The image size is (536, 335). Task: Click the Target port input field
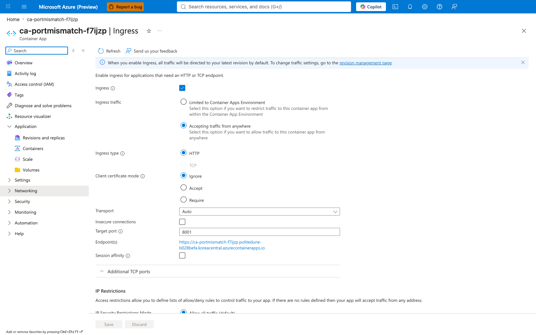point(260,232)
